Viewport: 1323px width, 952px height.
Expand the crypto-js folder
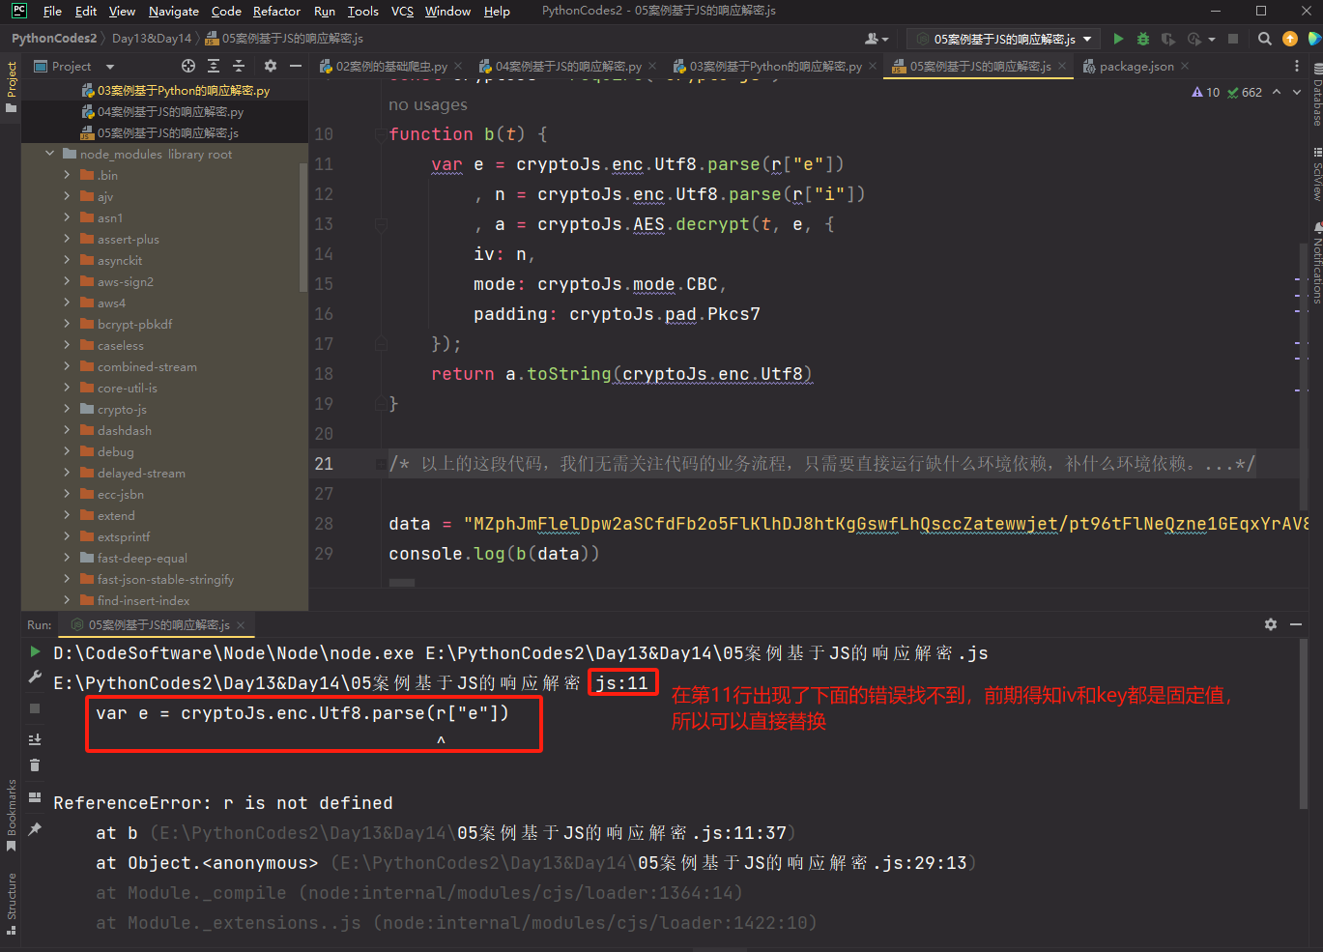pos(67,409)
